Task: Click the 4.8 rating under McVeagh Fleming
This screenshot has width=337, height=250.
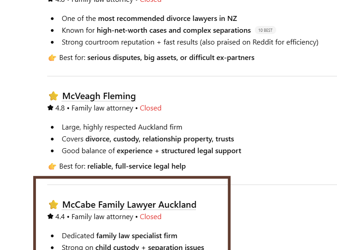Action: pos(60,108)
